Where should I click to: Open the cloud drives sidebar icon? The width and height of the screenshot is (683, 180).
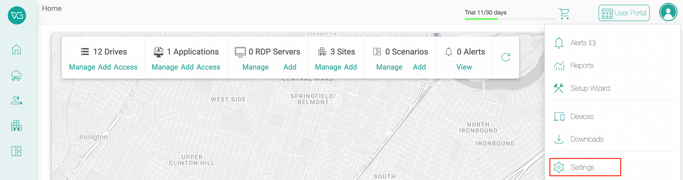tap(16, 76)
